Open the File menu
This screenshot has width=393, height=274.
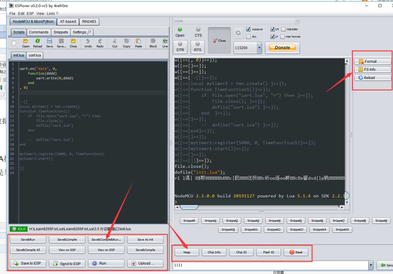[x=12, y=14]
